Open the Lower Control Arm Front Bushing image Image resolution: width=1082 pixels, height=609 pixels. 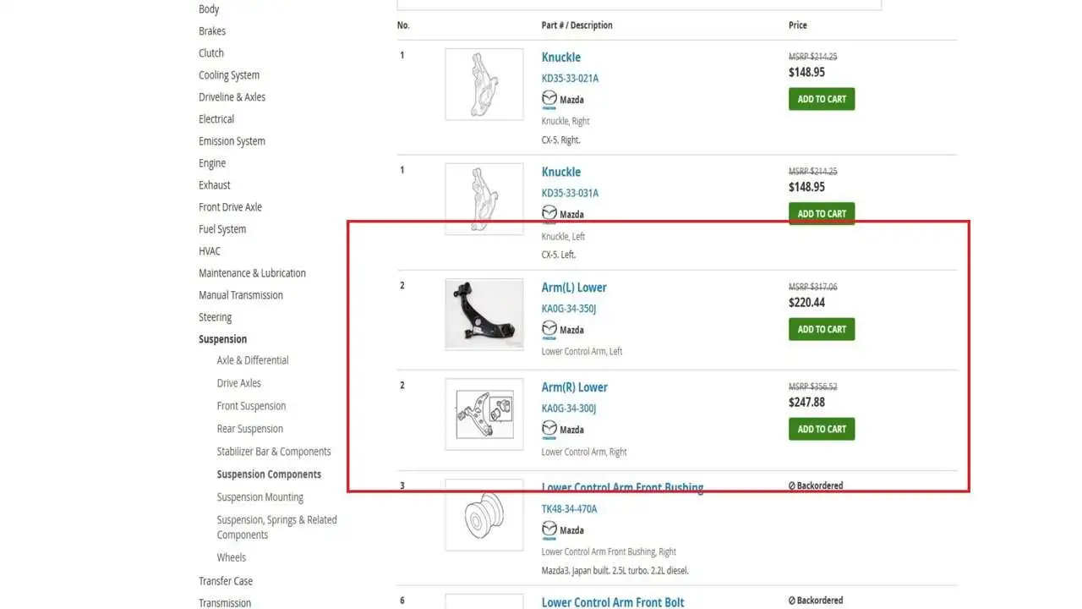484,515
